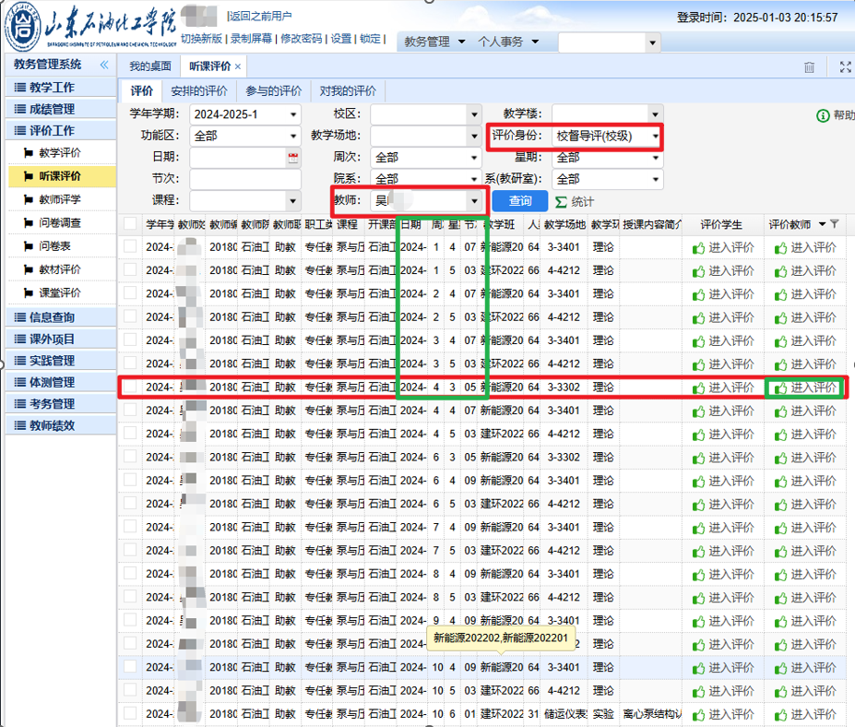Select 课堂评价 in the left sidebar
This screenshot has height=727, width=855.
point(60,292)
